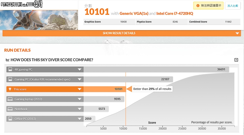Click the 10000 tick label on the score axis
The height and width of the screenshot is (135, 244).
(x=123, y=129)
